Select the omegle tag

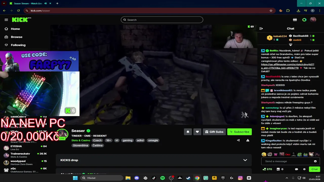point(153,140)
